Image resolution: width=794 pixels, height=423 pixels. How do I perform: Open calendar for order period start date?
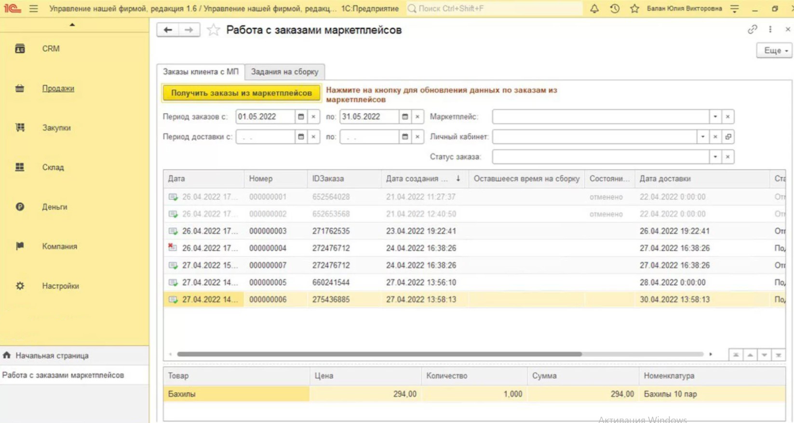[301, 117]
